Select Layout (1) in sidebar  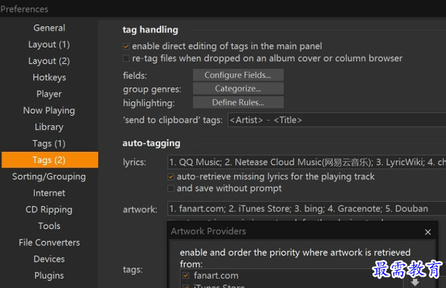49,45
